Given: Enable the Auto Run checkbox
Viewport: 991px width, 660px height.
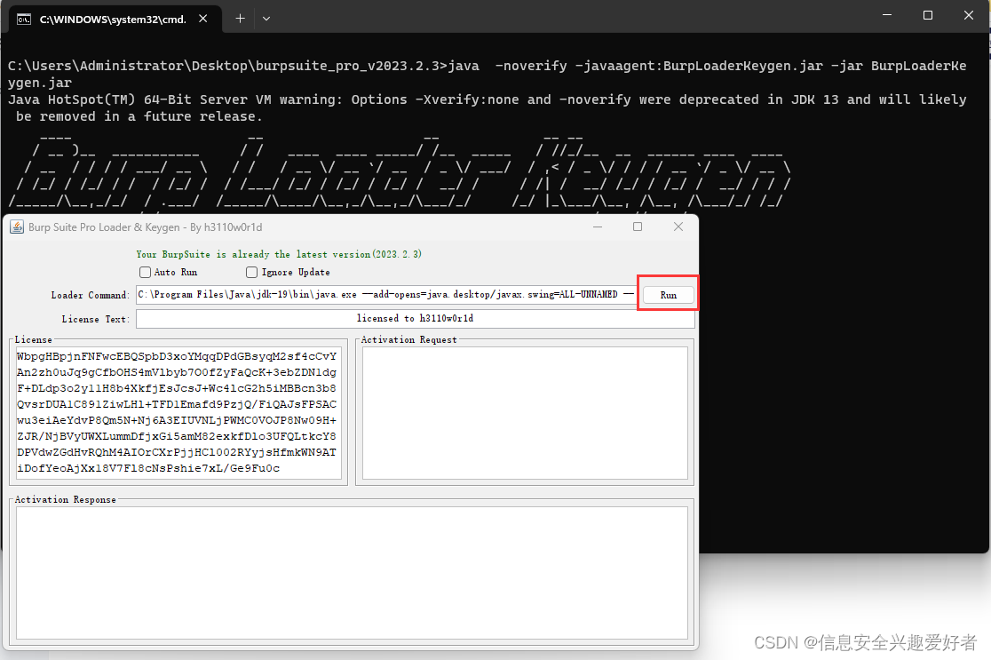Looking at the screenshot, I should 146,272.
